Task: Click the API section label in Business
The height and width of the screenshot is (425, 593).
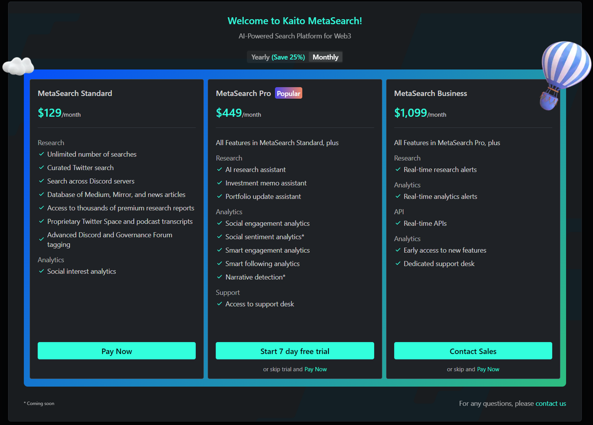Action: [x=399, y=212]
